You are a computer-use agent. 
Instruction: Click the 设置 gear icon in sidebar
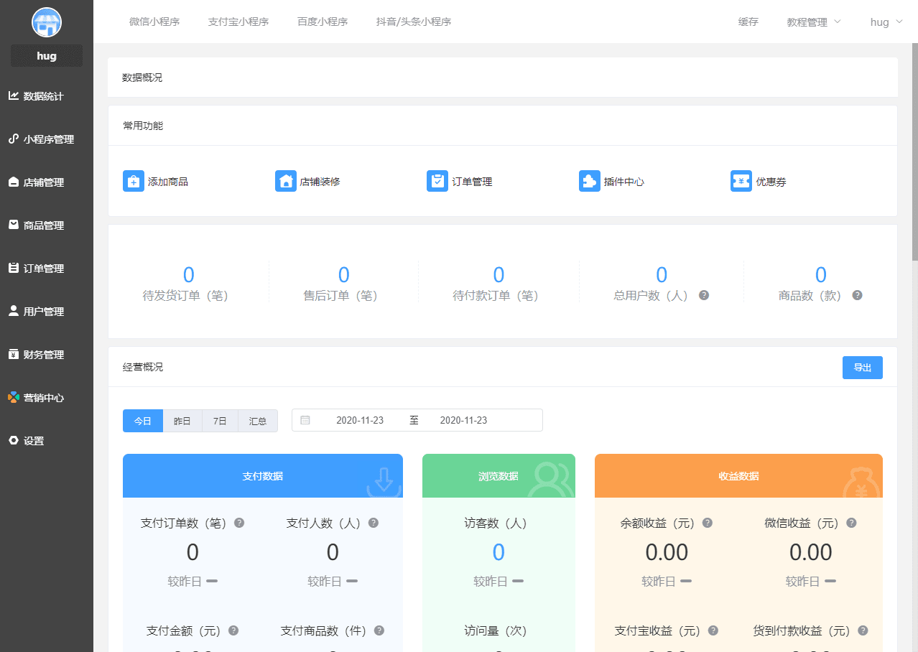14,440
